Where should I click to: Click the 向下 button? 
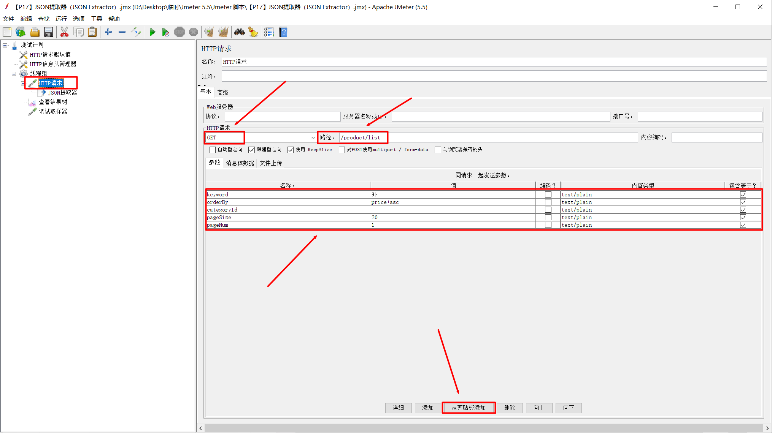(569, 408)
